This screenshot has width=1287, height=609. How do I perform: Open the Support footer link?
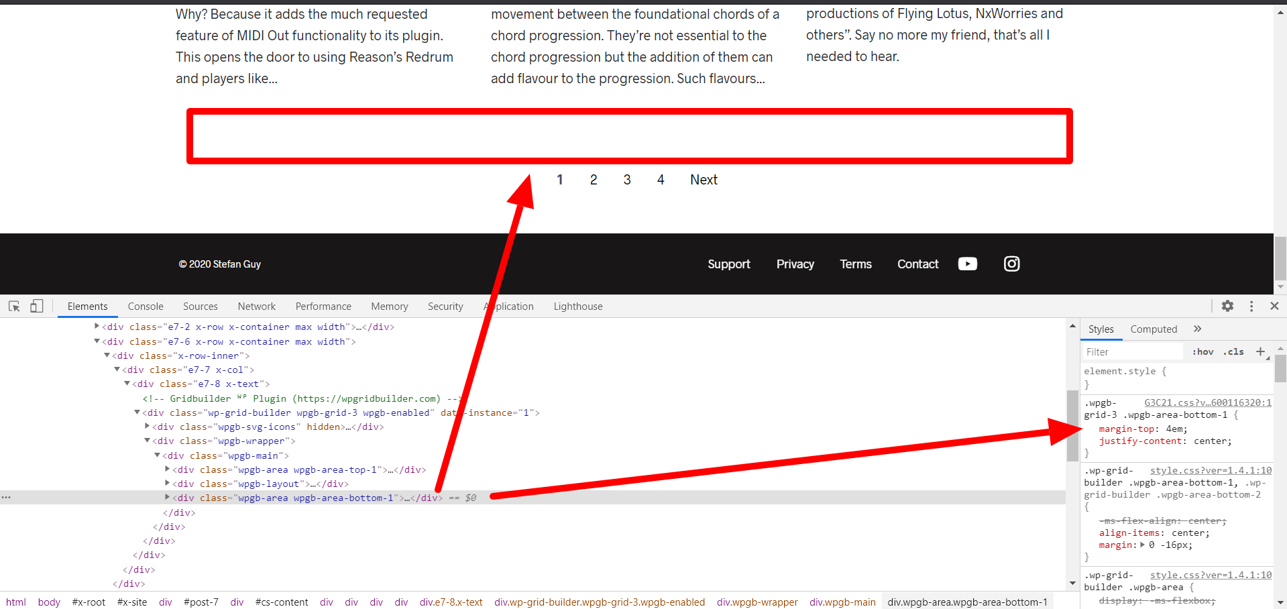(729, 264)
